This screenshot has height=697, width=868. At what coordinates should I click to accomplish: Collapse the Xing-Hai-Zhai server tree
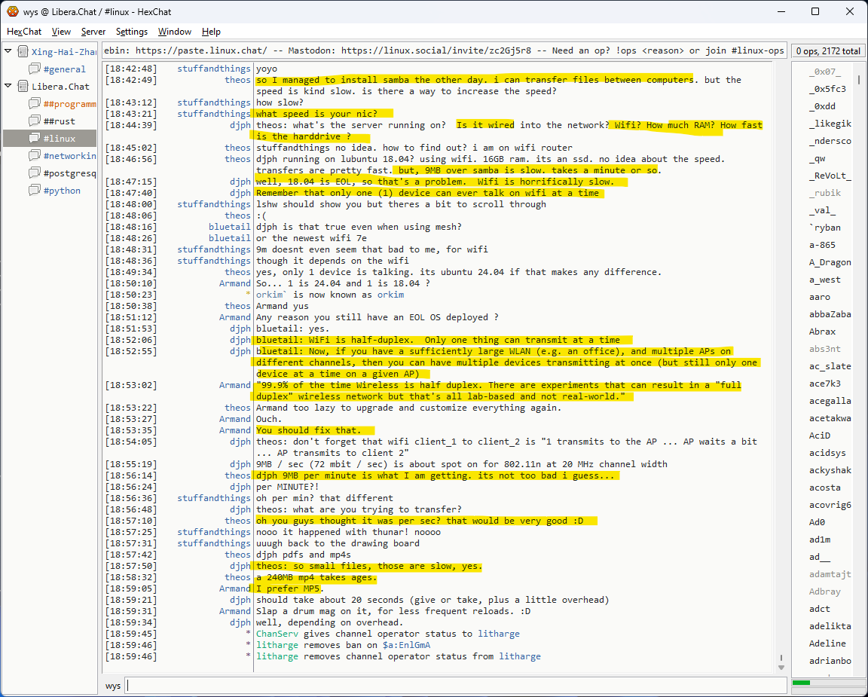coord(8,52)
